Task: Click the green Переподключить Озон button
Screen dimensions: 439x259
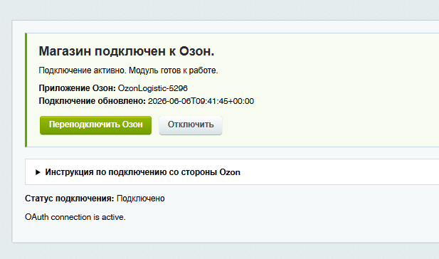Action: coord(95,125)
